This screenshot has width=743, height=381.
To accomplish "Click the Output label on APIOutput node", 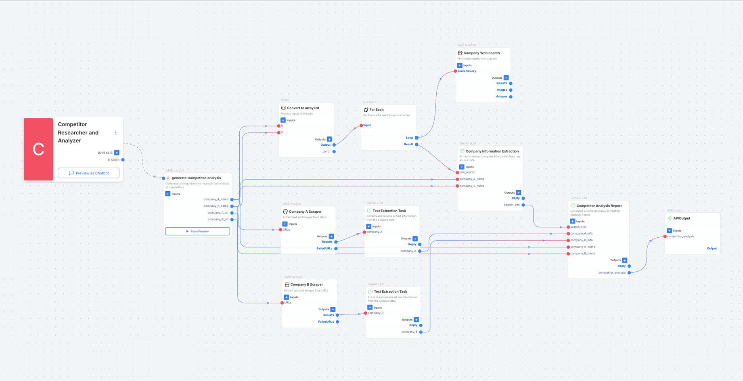I will click(712, 249).
